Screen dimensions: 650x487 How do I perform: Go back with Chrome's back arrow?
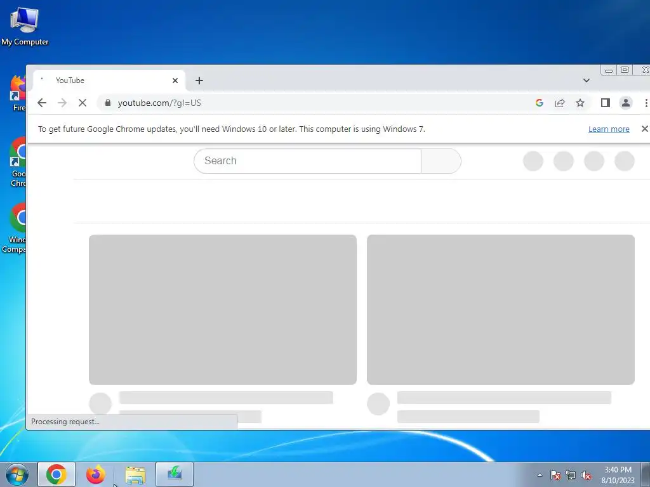pos(42,103)
